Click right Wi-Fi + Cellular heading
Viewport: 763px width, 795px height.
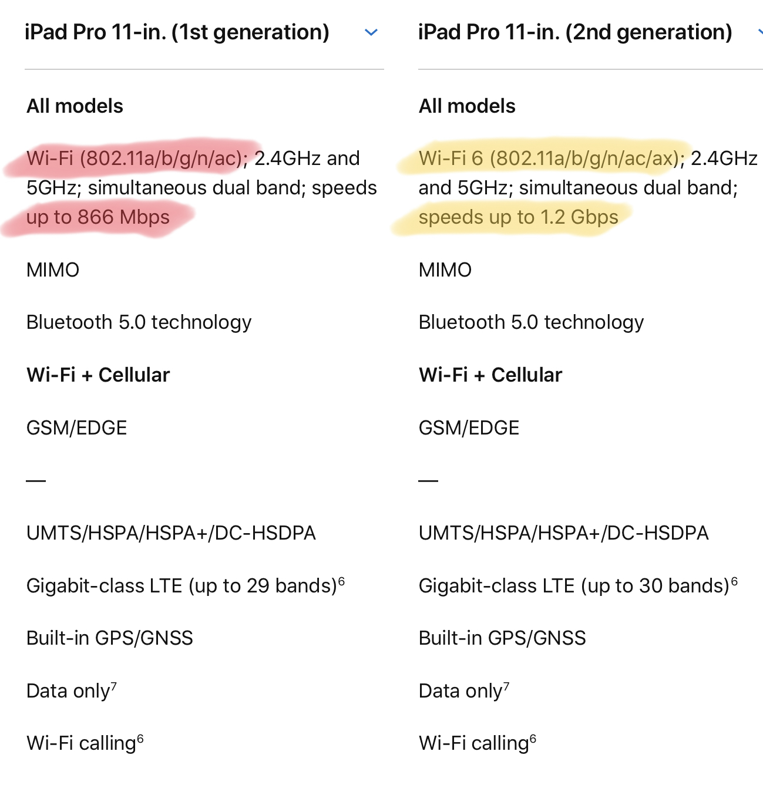point(490,375)
